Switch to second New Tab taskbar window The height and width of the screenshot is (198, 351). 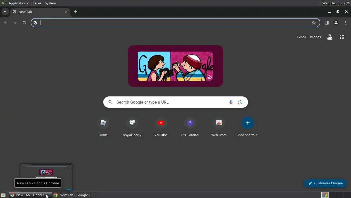(74, 195)
